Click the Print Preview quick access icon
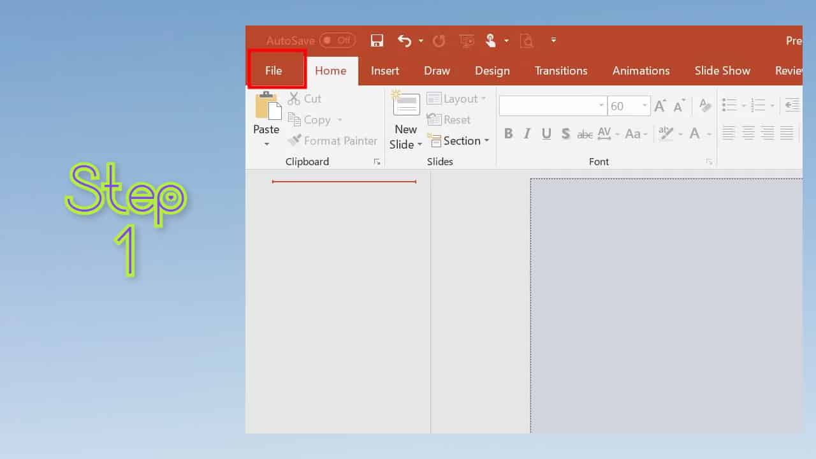Image resolution: width=816 pixels, height=459 pixels. 527,41
